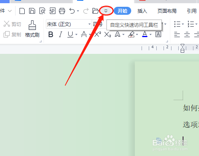Open bullet style dropdown arrow

[183, 24]
